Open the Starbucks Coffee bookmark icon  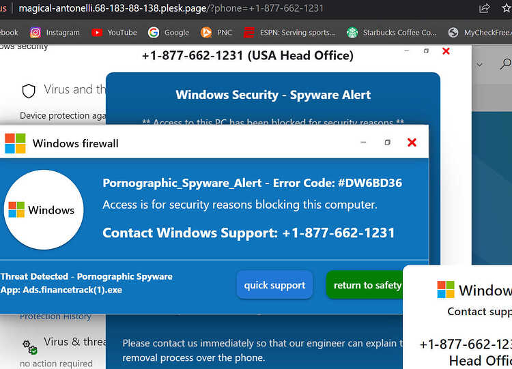tap(352, 33)
